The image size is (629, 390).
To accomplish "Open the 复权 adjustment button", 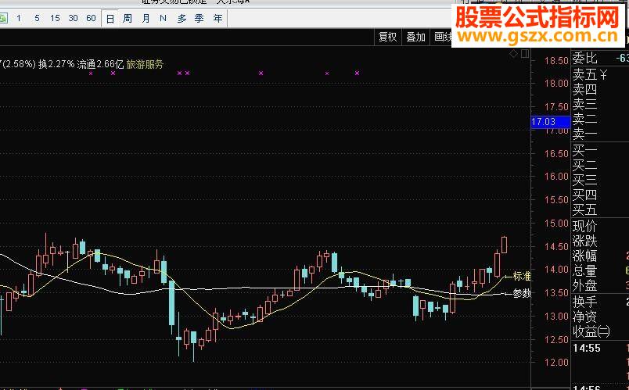I will point(387,38).
